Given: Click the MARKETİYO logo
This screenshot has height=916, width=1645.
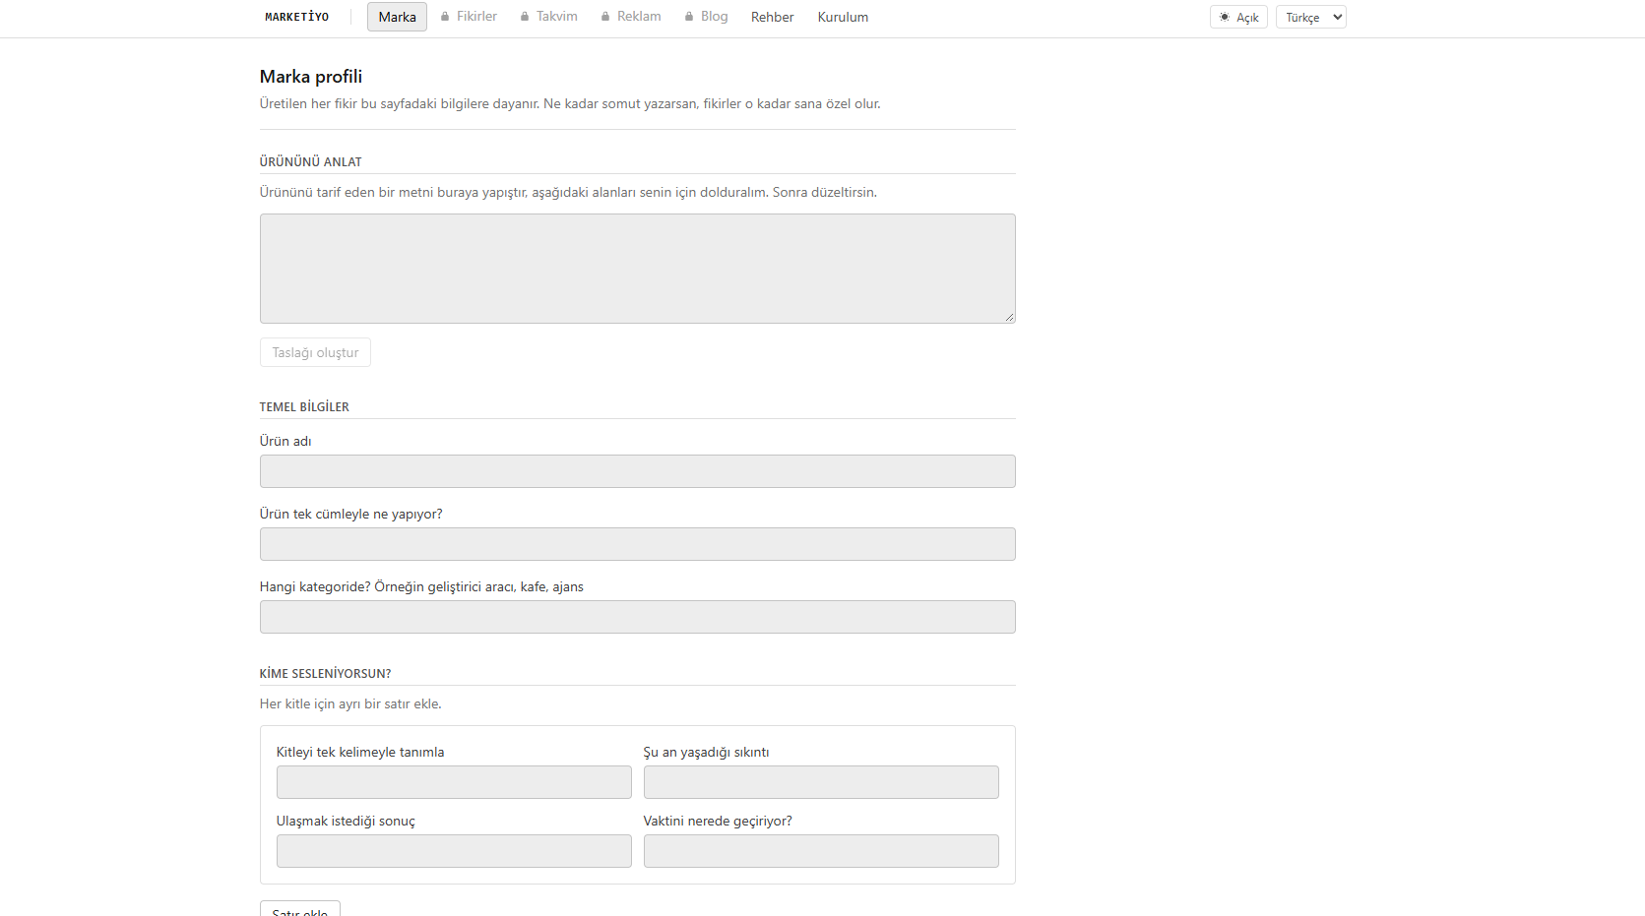Looking at the screenshot, I should 296,17.
